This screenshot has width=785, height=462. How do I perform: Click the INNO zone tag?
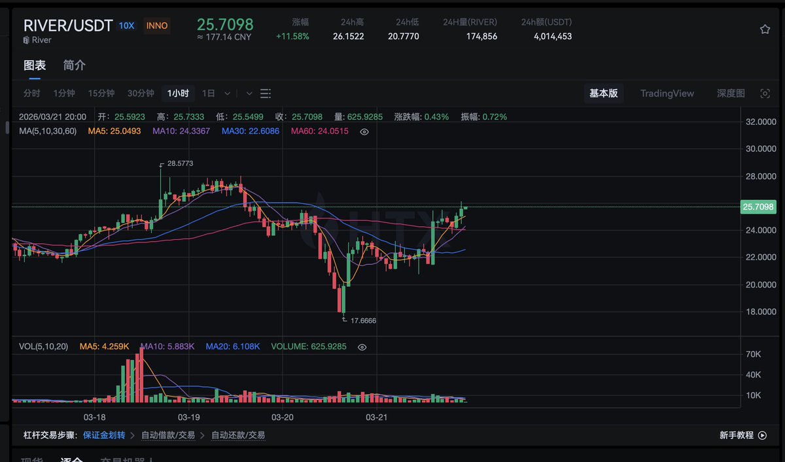[x=157, y=26]
